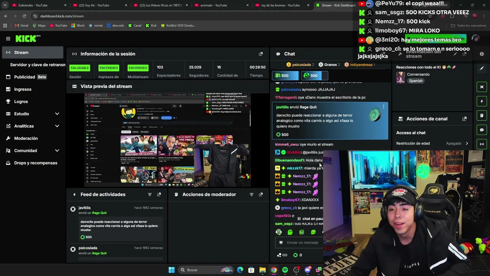
Task: Click the channel points infinity icon below chat
Action: tap(282, 255)
